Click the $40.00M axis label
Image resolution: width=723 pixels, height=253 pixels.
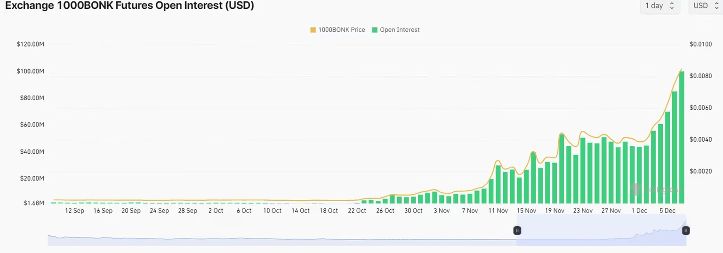[32, 151]
